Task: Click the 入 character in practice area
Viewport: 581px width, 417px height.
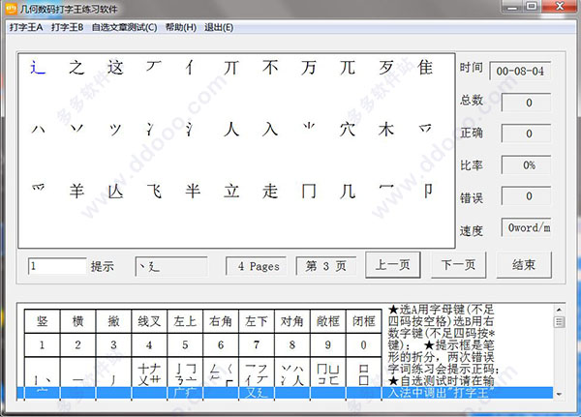Action: (x=270, y=130)
